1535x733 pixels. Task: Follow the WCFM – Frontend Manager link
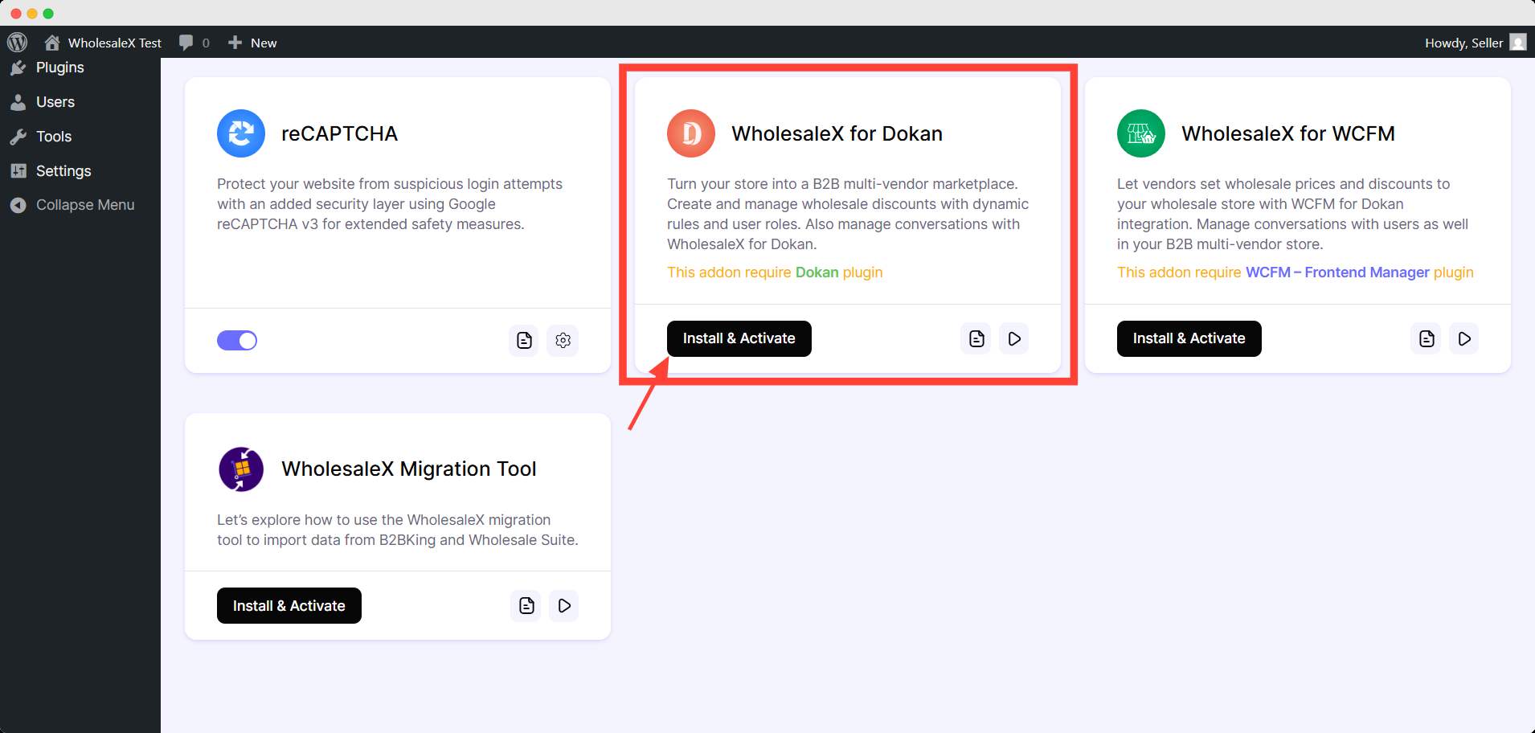(1337, 272)
